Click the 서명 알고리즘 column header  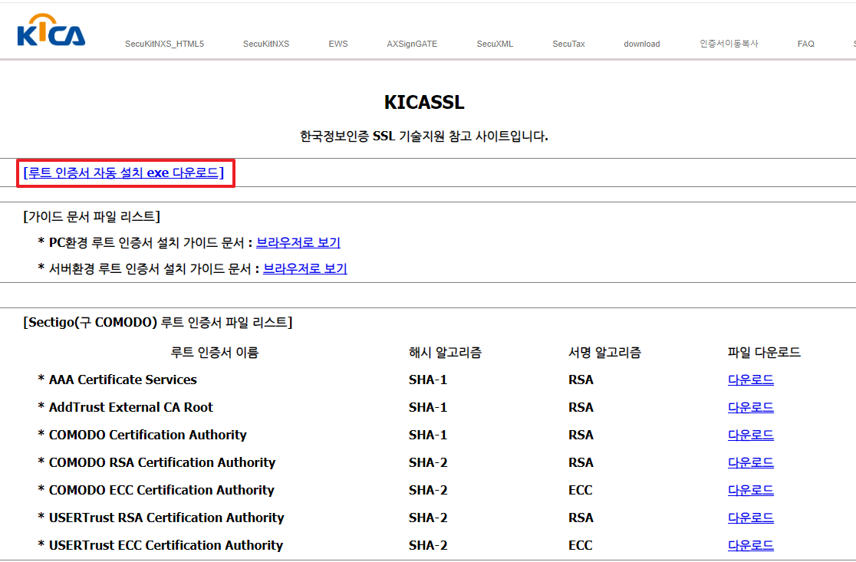point(604,353)
